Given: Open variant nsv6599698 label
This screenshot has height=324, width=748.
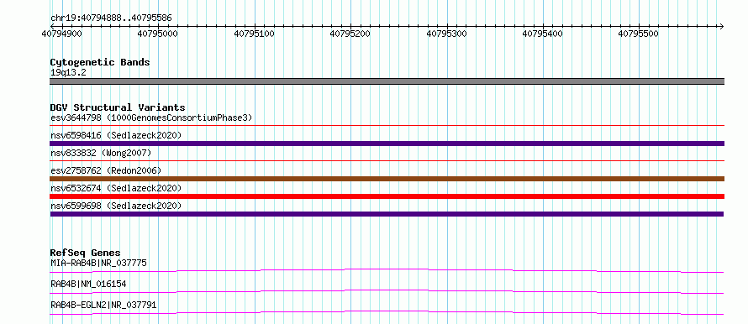Looking at the screenshot, I should (x=116, y=206).
